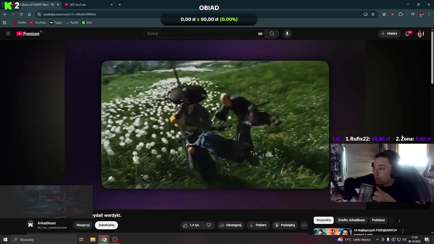Open the browser home page
This screenshot has height=244, width=434.
pos(29,14)
